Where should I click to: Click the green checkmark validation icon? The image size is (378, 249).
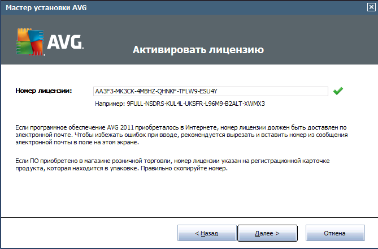pyautogui.click(x=338, y=91)
